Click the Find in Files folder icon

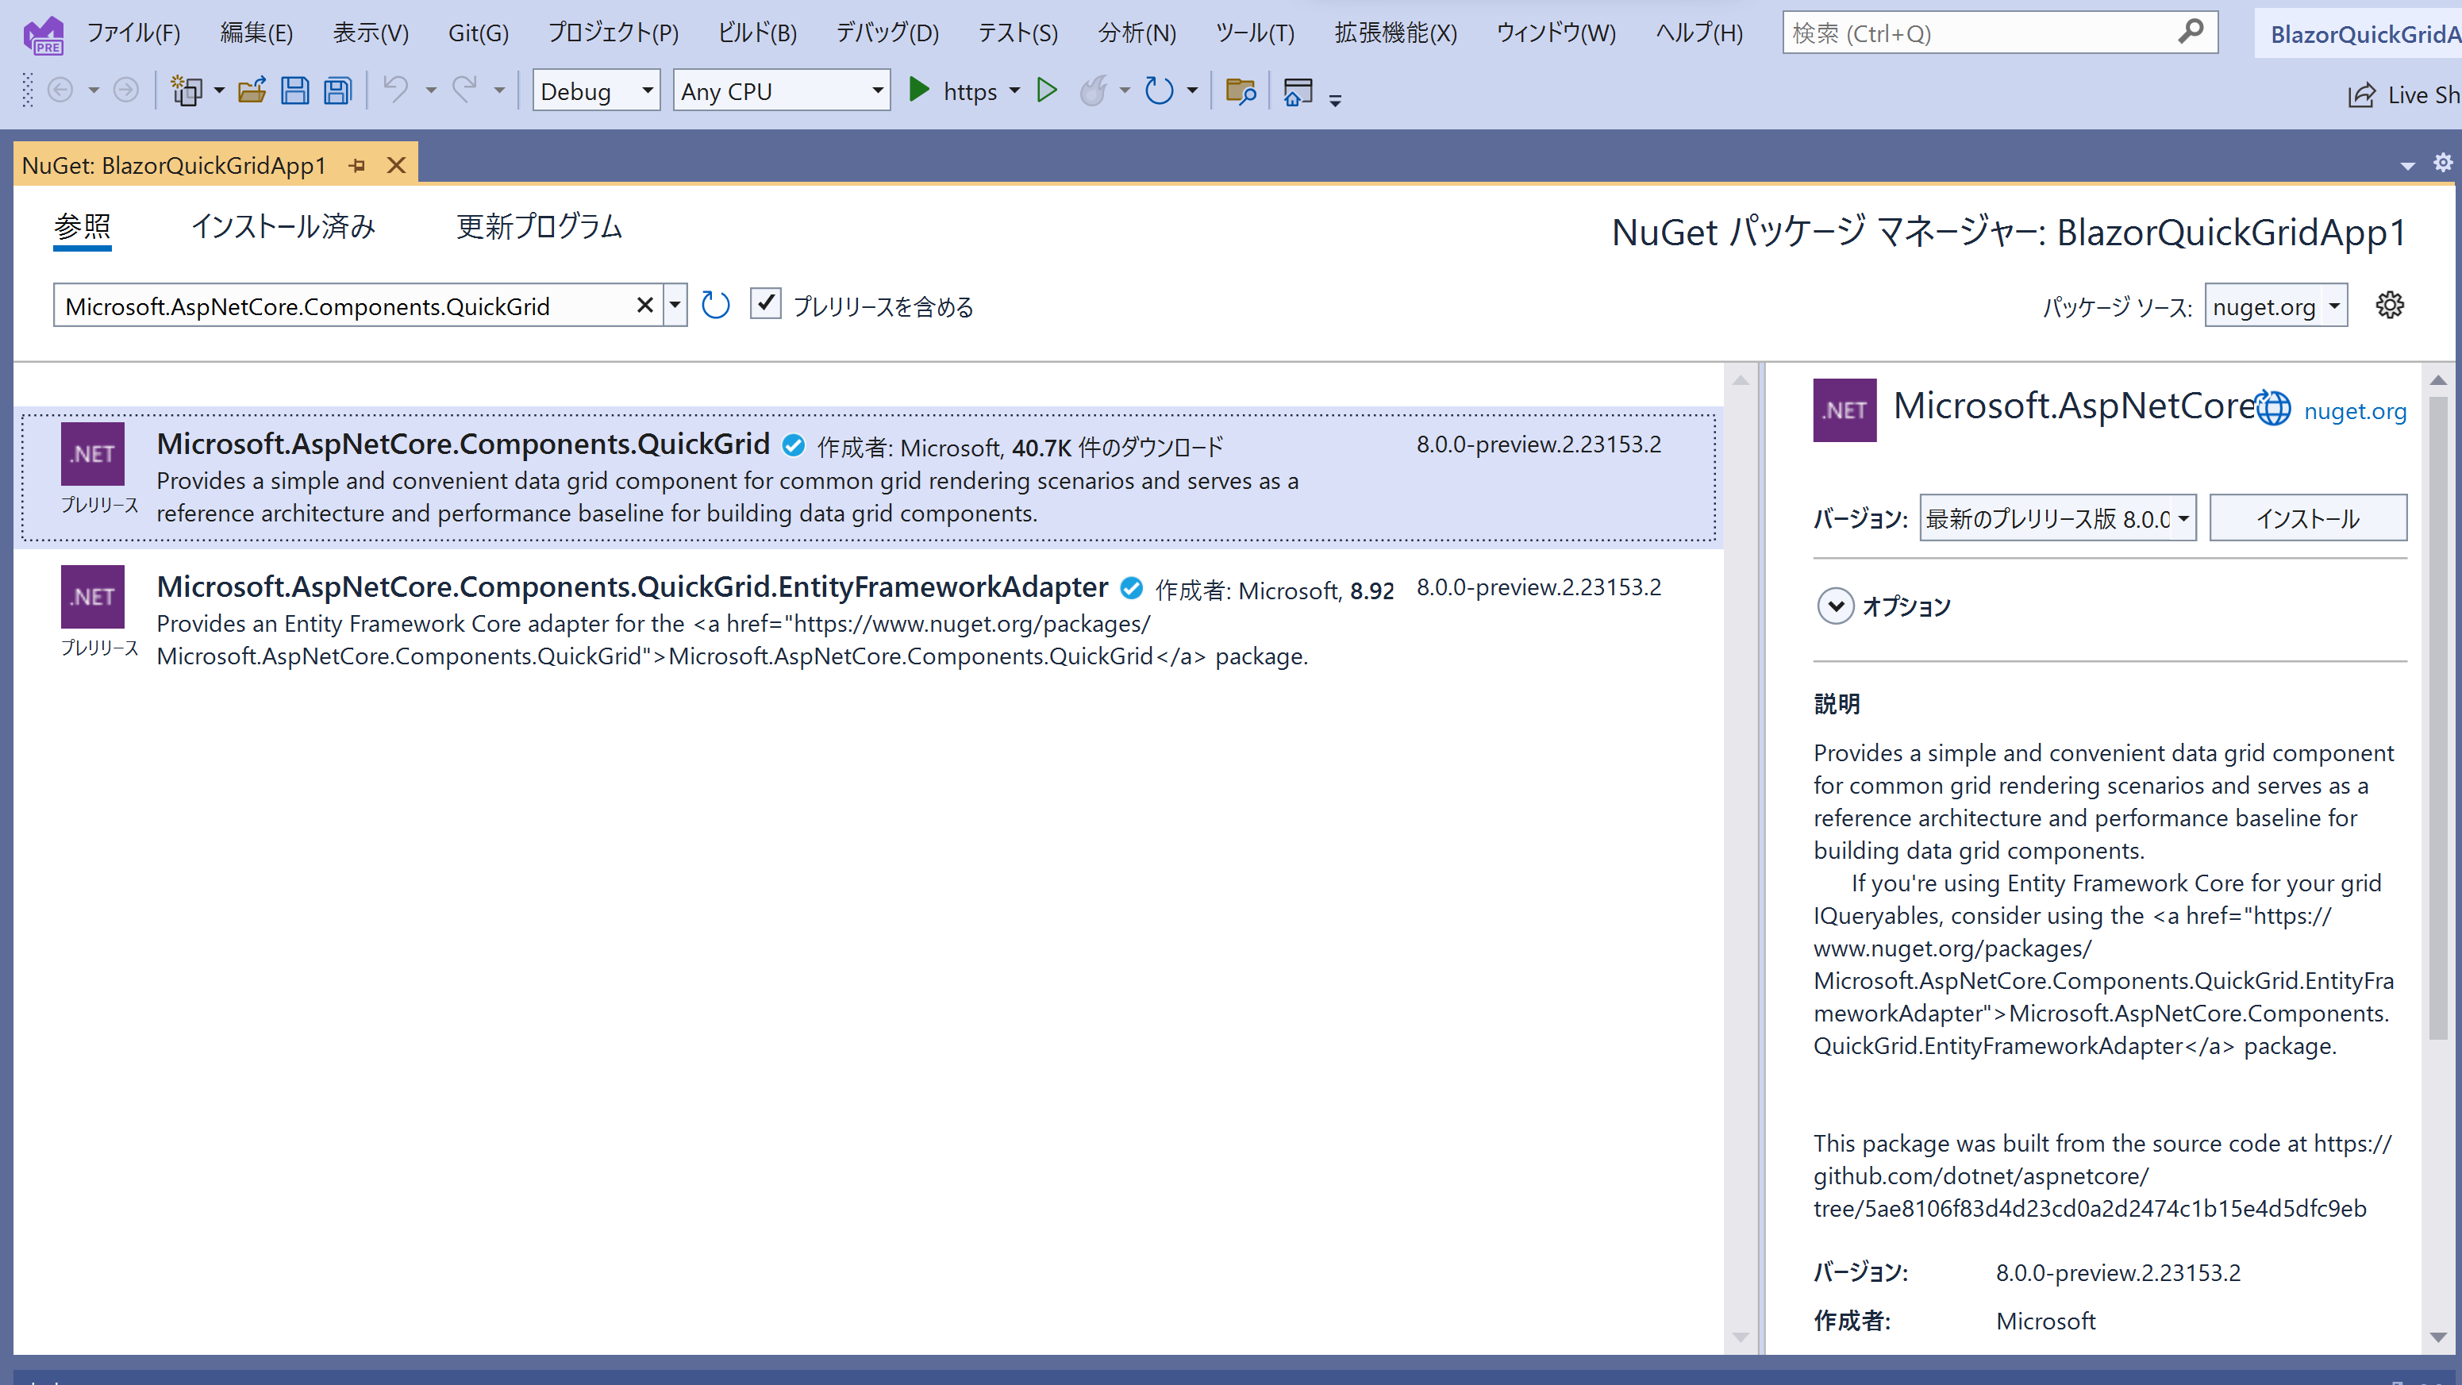coord(1240,90)
